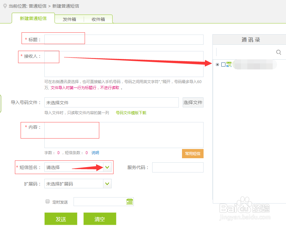Click the green group icon in the contact list
Screen dimensions: 286x227
tap(229, 63)
